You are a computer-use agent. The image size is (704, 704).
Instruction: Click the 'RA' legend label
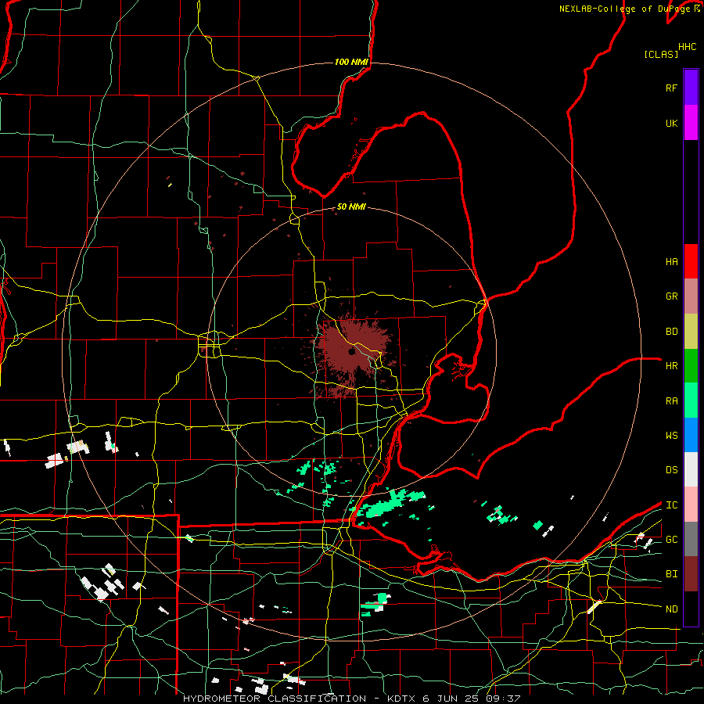(x=672, y=401)
